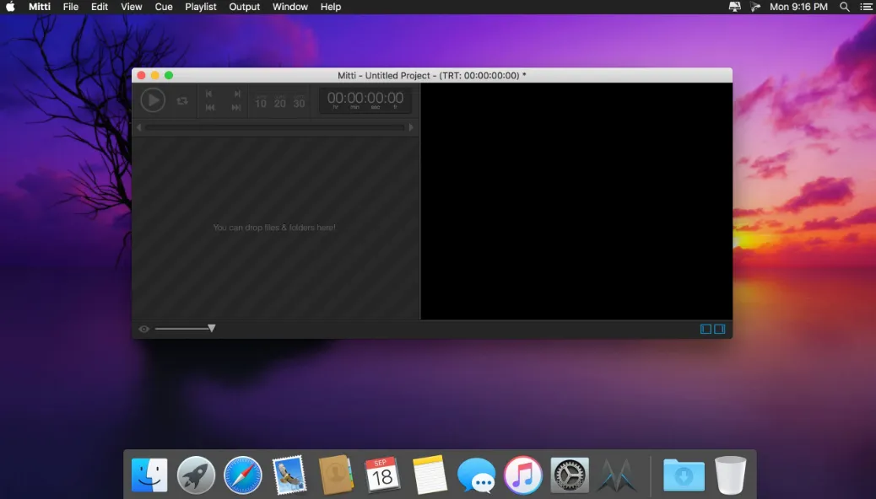Toggle the left playlist panel layout button
876x499 pixels.
tap(706, 330)
